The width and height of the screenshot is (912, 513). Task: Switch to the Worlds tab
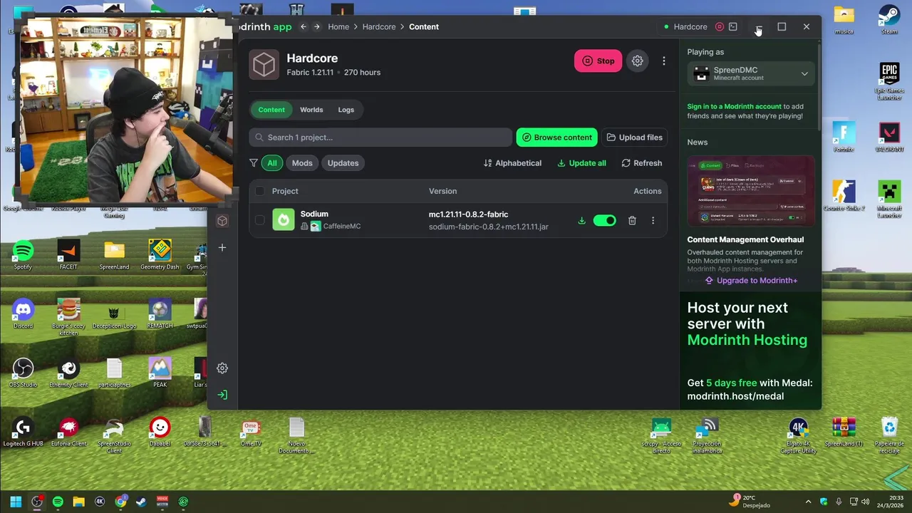pos(311,110)
